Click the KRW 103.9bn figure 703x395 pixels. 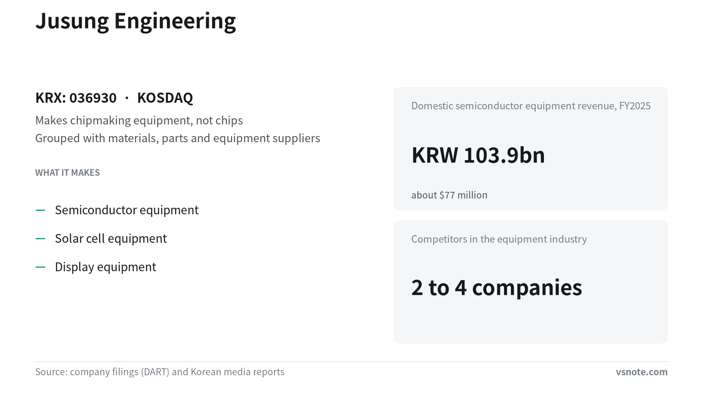tap(478, 155)
